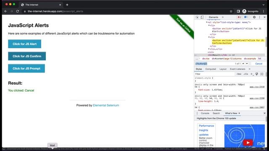Go forward with browser forward arrow

pyautogui.click(x=11, y=11)
